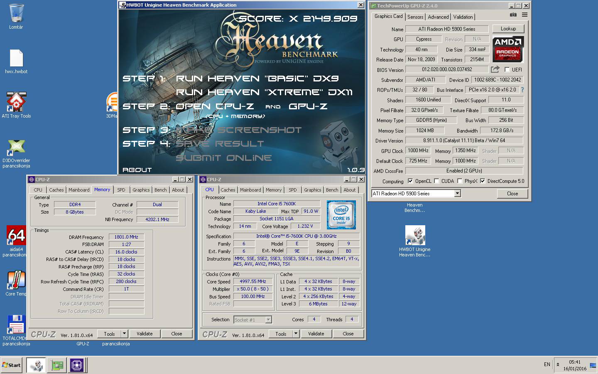This screenshot has height=374, width=598.
Task: Click the EN language indicator on taskbar
Action: coord(547,364)
